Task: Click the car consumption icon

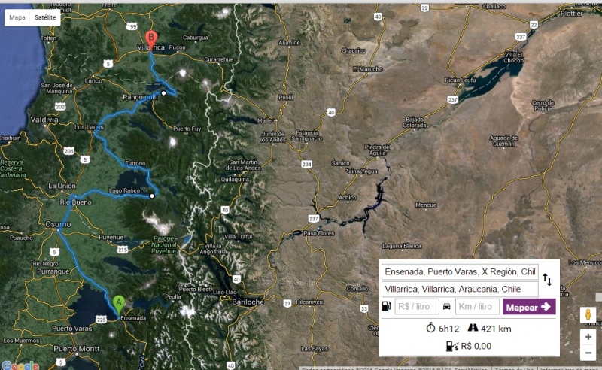Action: coord(447,307)
